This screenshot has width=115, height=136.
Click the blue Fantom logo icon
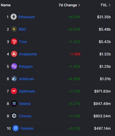16,128
